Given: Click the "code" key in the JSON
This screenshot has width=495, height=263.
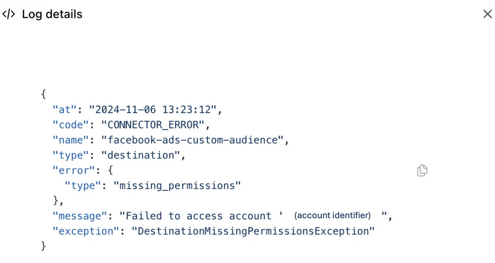Looking at the screenshot, I should point(71,125).
